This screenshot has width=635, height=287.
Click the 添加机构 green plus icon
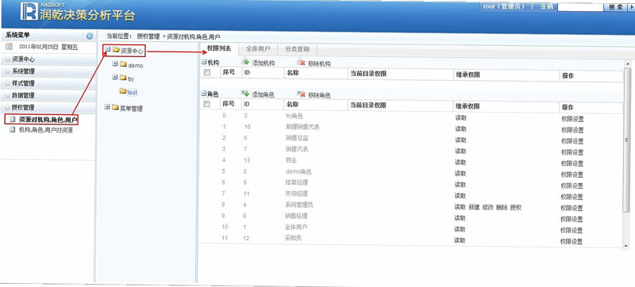point(245,63)
